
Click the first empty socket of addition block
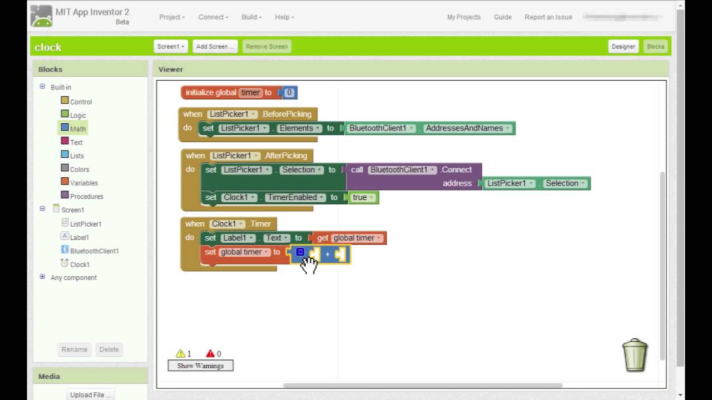coord(314,254)
